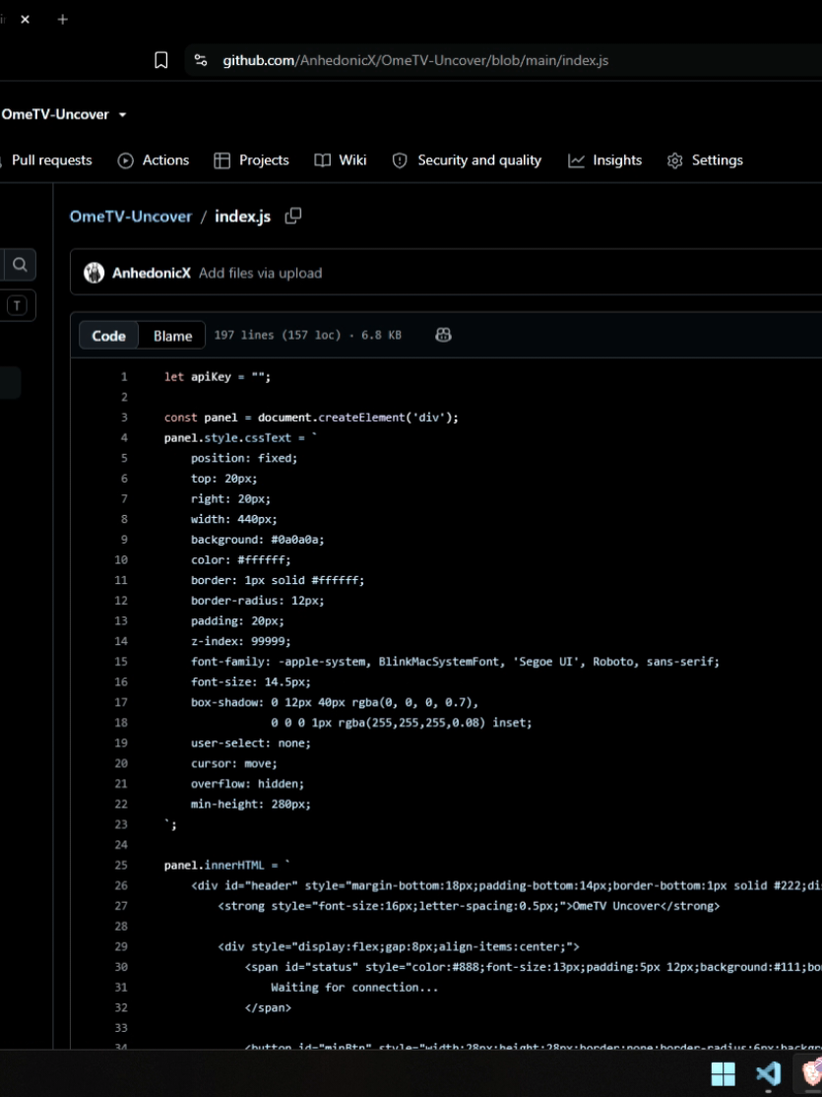Image resolution: width=822 pixels, height=1097 pixels.
Task: Open repository Settings tab
Action: tap(705, 161)
